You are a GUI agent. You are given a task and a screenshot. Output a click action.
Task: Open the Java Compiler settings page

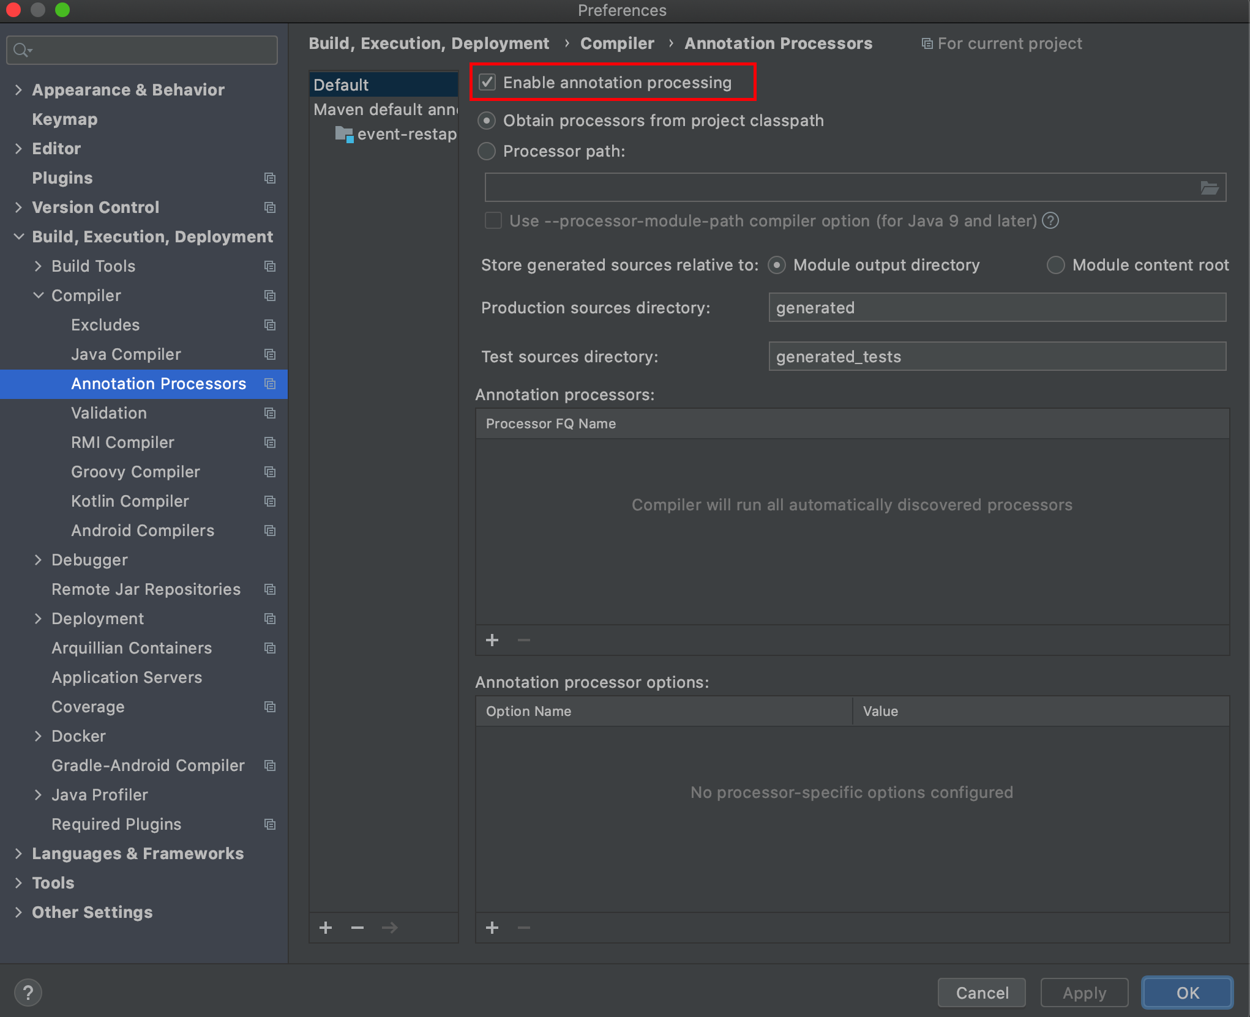pos(125,354)
